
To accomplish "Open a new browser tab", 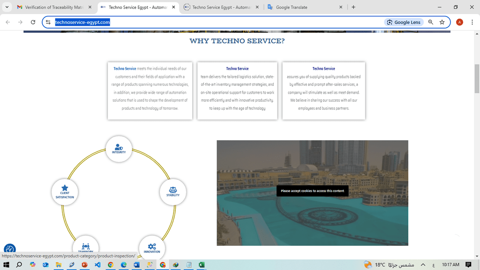I will pos(353,7).
